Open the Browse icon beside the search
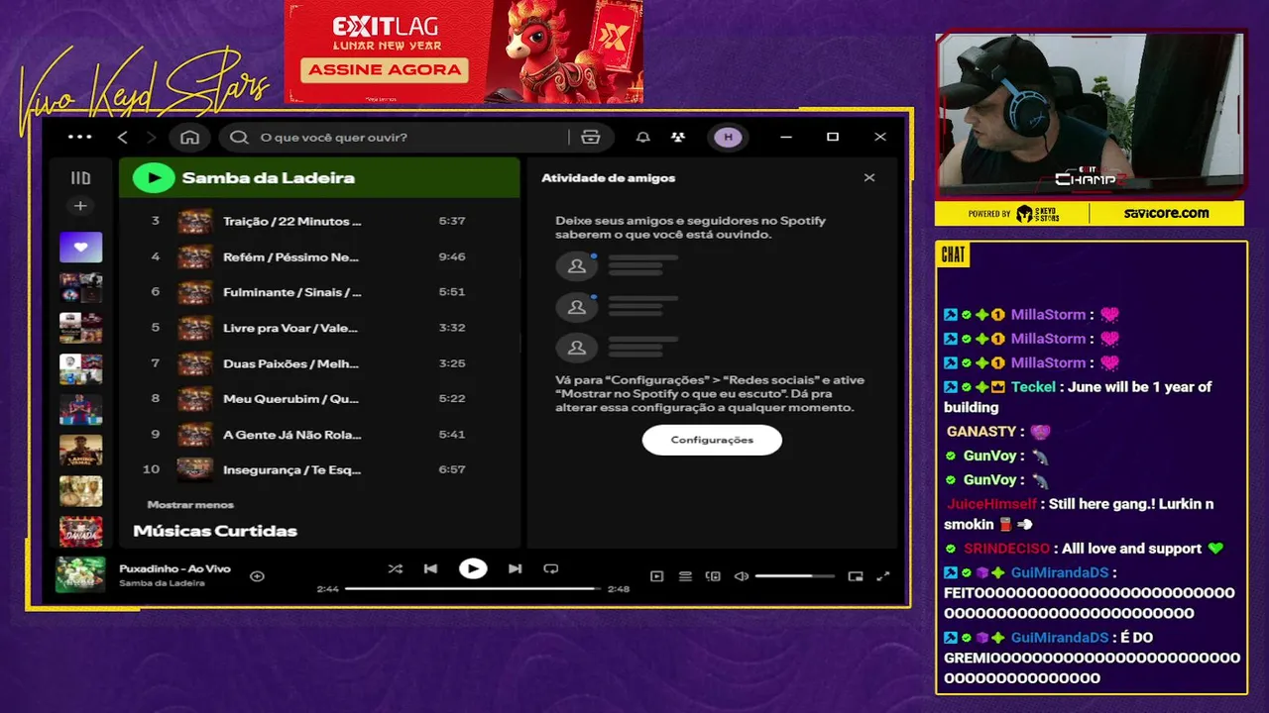The width and height of the screenshot is (1269, 713). (591, 137)
